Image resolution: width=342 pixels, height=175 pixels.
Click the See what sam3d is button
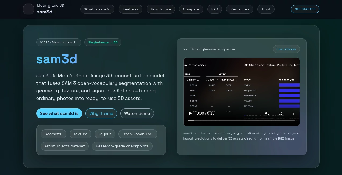coord(59,113)
